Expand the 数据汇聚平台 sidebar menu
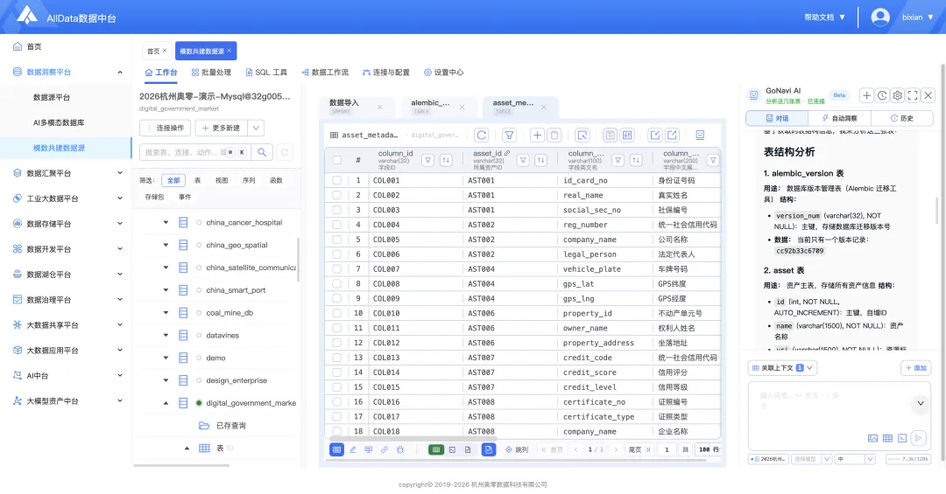 (x=67, y=173)
